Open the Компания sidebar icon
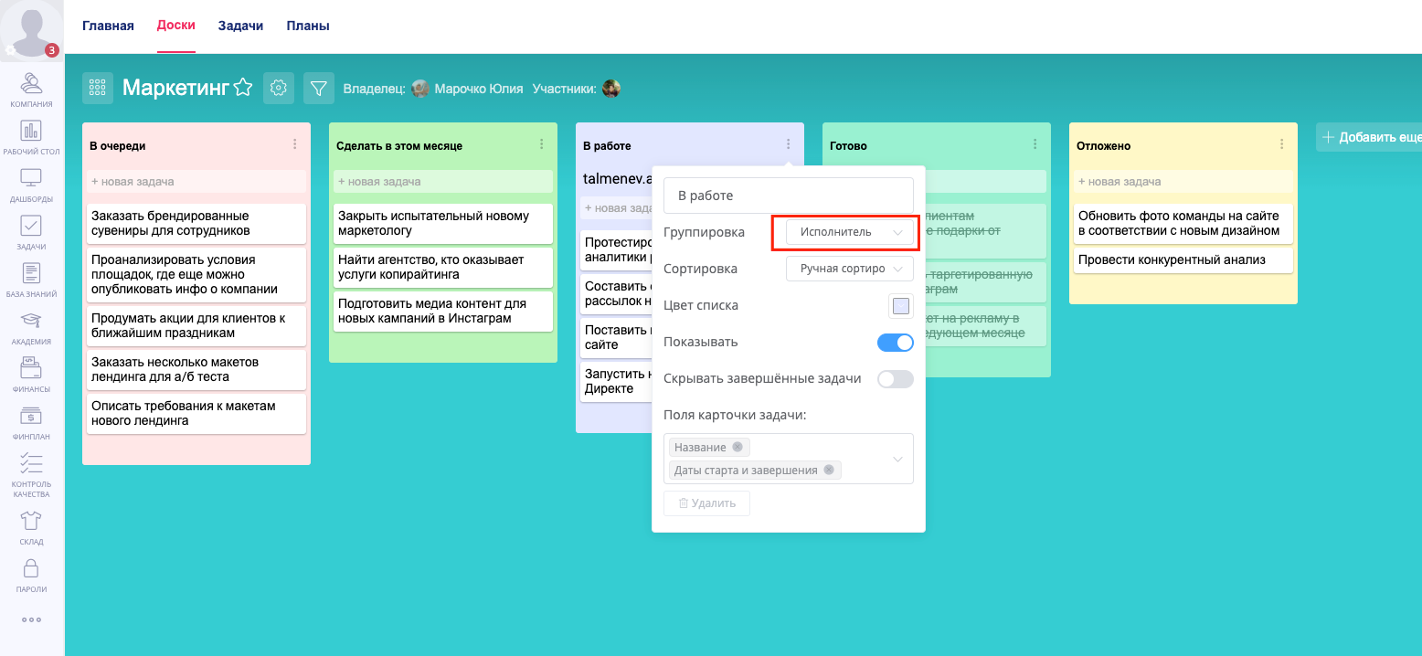Viewport: 1422px width, 656px height. click(x=31, y=90)
